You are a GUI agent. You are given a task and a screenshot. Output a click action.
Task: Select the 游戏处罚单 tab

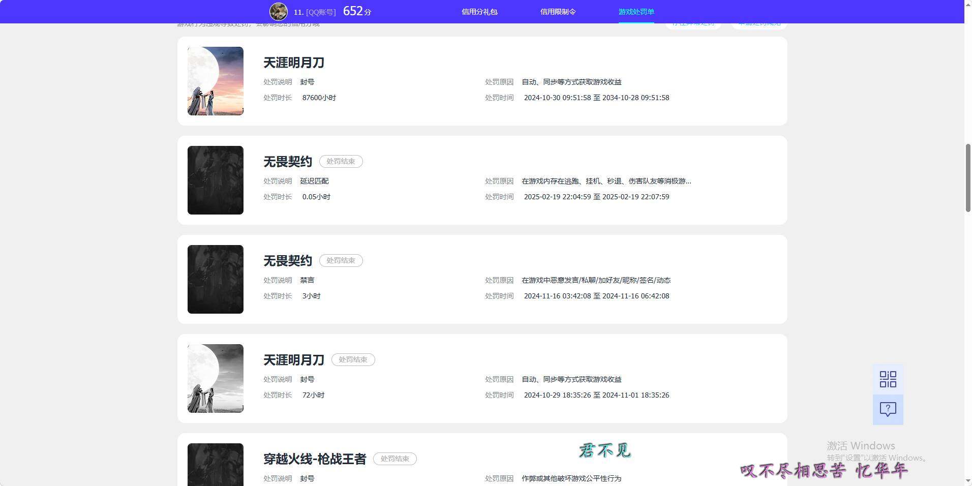click(x=636, y=12)
